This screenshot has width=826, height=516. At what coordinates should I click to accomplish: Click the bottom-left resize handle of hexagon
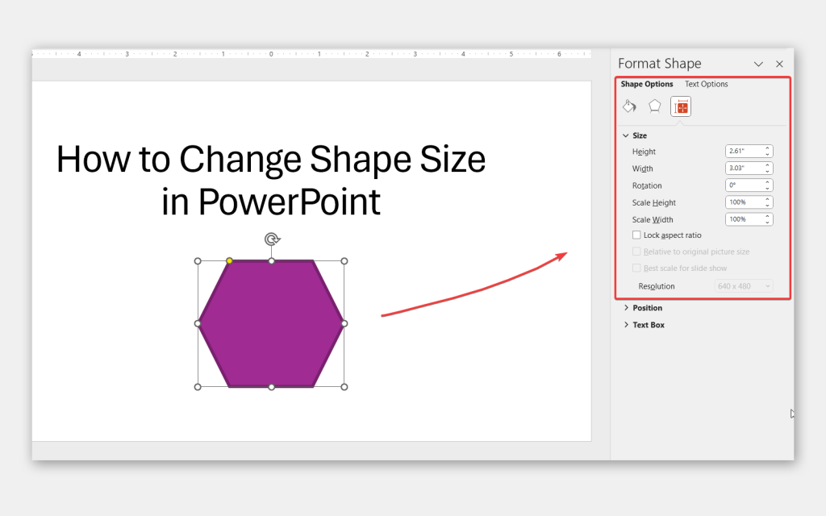tap(198, 387)
